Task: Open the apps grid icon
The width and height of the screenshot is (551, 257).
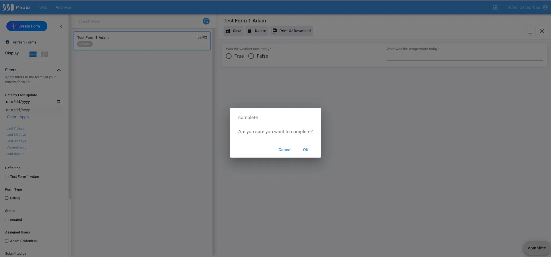Action: coord(495,7)
